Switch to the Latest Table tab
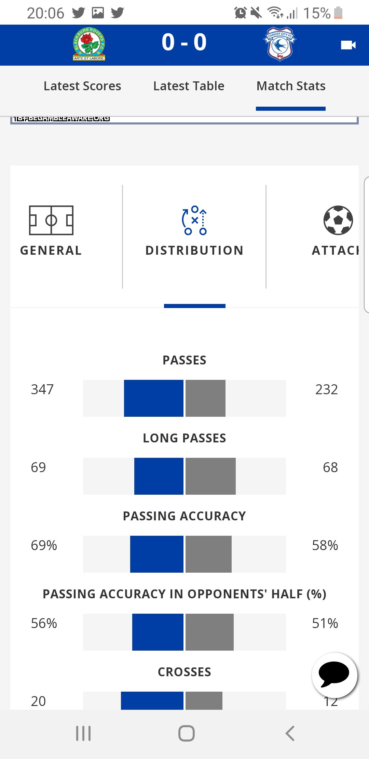Screen dimensions: 369x759 pos(189,86)
